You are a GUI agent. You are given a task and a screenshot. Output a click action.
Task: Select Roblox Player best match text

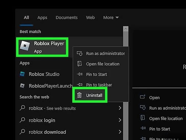click(49, 43)
